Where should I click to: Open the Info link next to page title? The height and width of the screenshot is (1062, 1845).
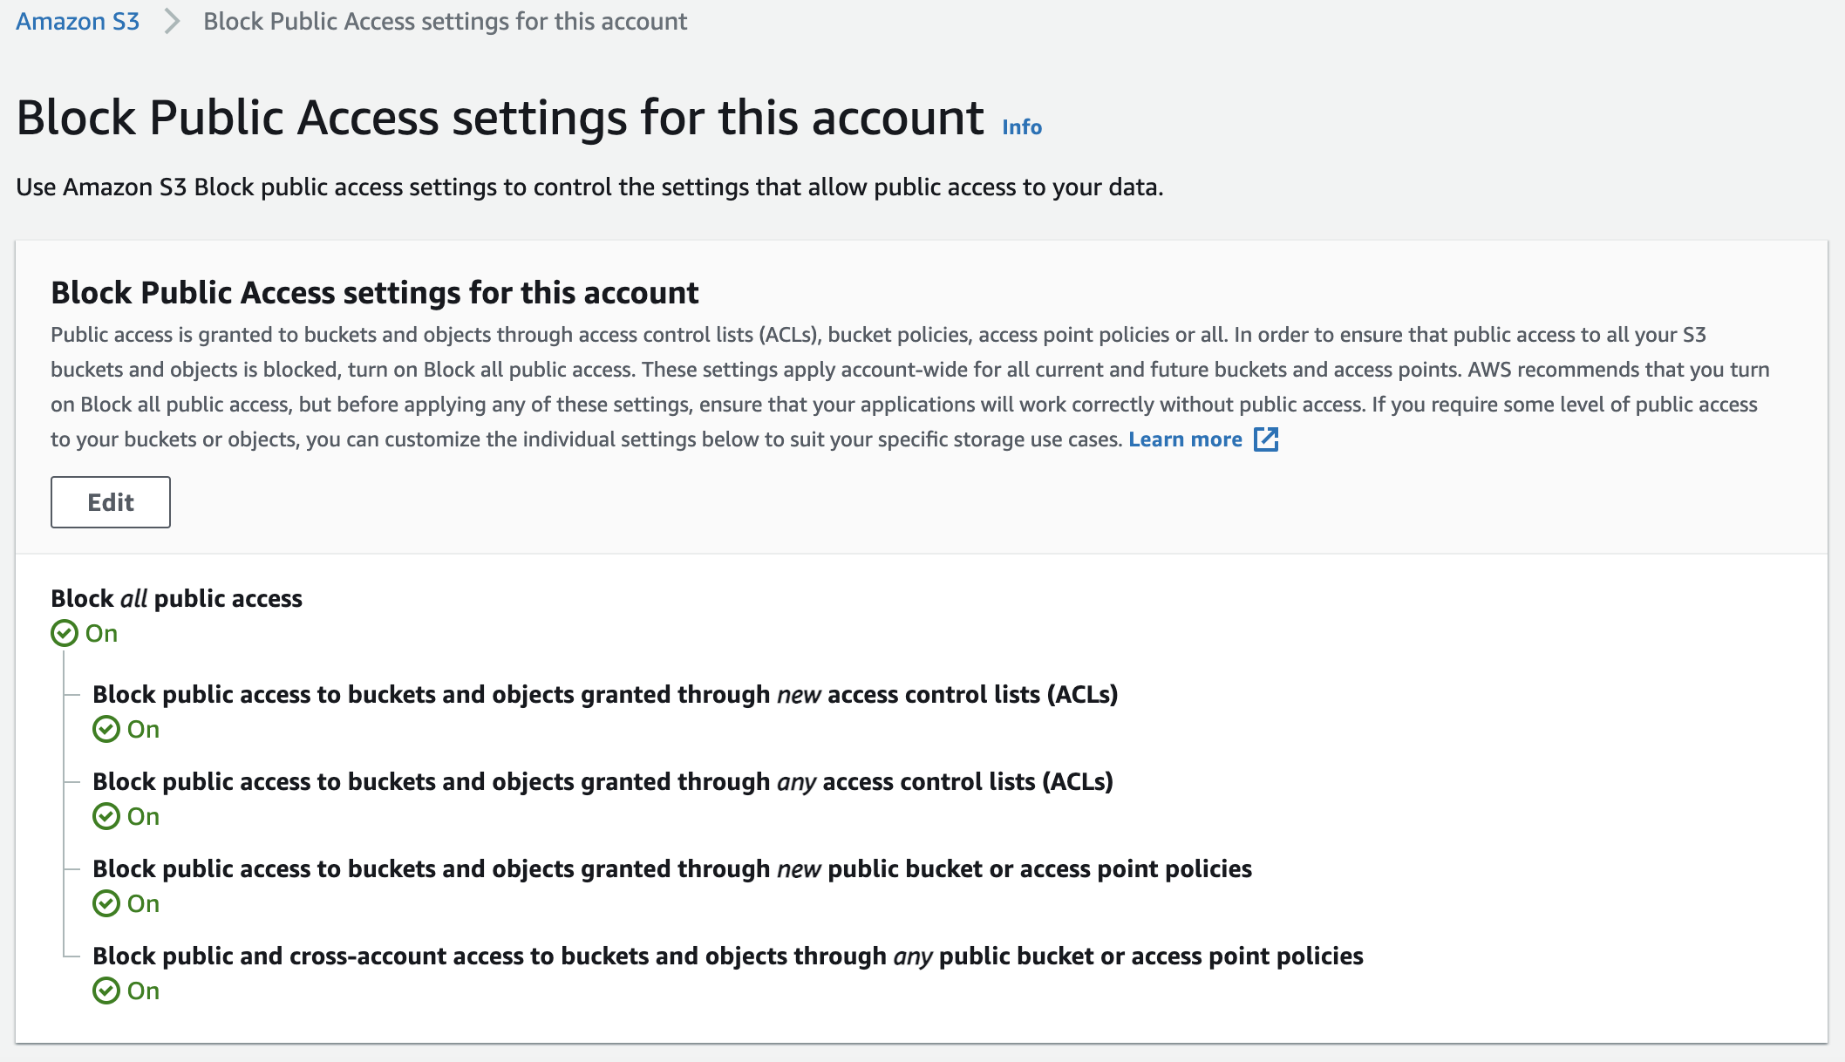1022,127
